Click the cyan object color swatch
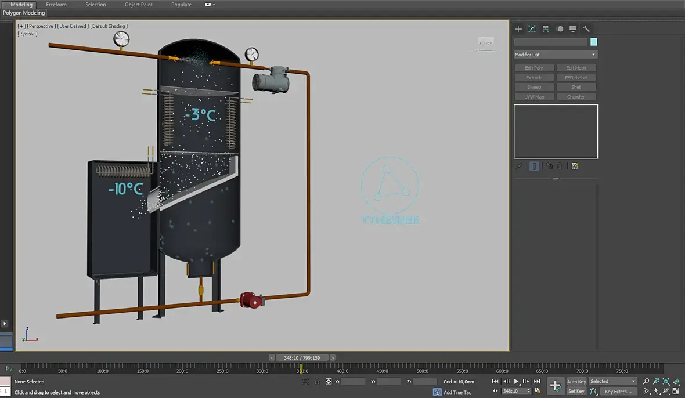 (594, 42)
